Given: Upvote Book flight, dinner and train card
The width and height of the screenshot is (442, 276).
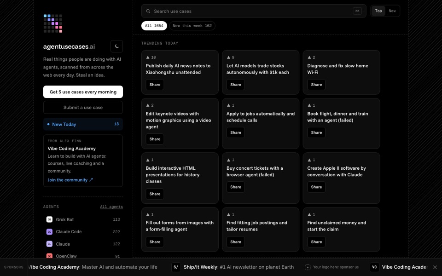Looking at the screenshot, I should click(311, 105).
